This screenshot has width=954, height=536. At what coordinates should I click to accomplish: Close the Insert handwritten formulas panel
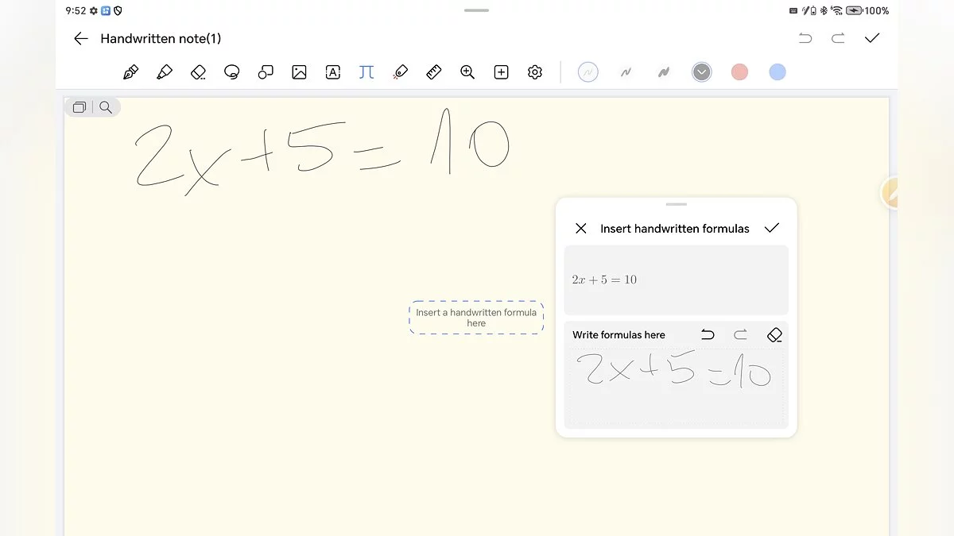pyautogui.click(x=581, y=229)
